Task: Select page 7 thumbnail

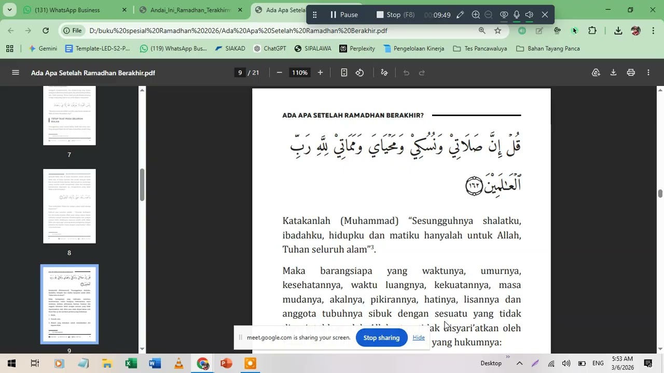Action: (x=70, y=116)
